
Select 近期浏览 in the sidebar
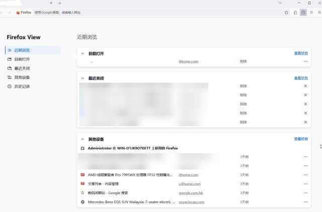tap(33, 50)
